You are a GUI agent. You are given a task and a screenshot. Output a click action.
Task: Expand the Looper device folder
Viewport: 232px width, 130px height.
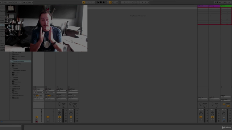pyautogui.click(x=11, y=68)
